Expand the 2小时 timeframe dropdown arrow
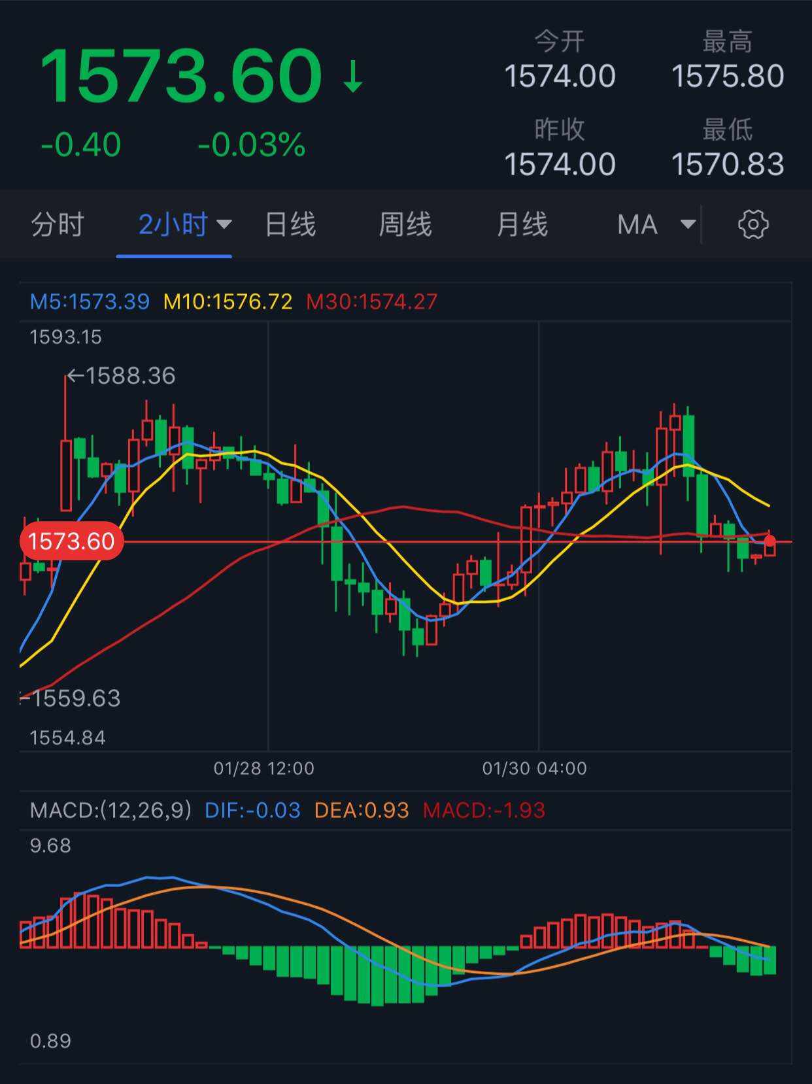This screenshot has width=812, height=1084. 224,225
